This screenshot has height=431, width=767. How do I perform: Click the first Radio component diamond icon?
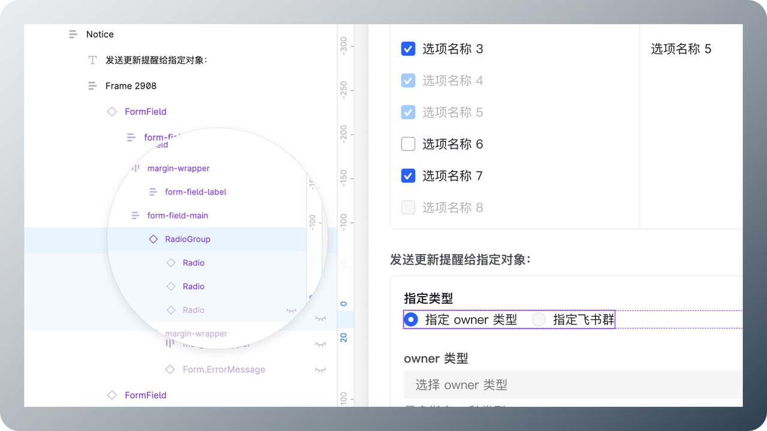[x=172, y=263]
